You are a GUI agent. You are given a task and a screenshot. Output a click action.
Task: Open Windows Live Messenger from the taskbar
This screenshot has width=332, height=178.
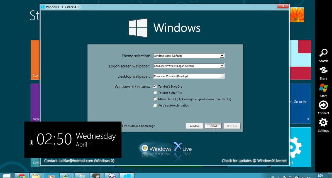pos(66,176)
